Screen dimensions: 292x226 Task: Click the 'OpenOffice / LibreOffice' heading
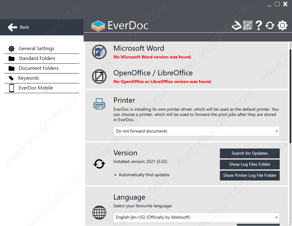point(153,73)
